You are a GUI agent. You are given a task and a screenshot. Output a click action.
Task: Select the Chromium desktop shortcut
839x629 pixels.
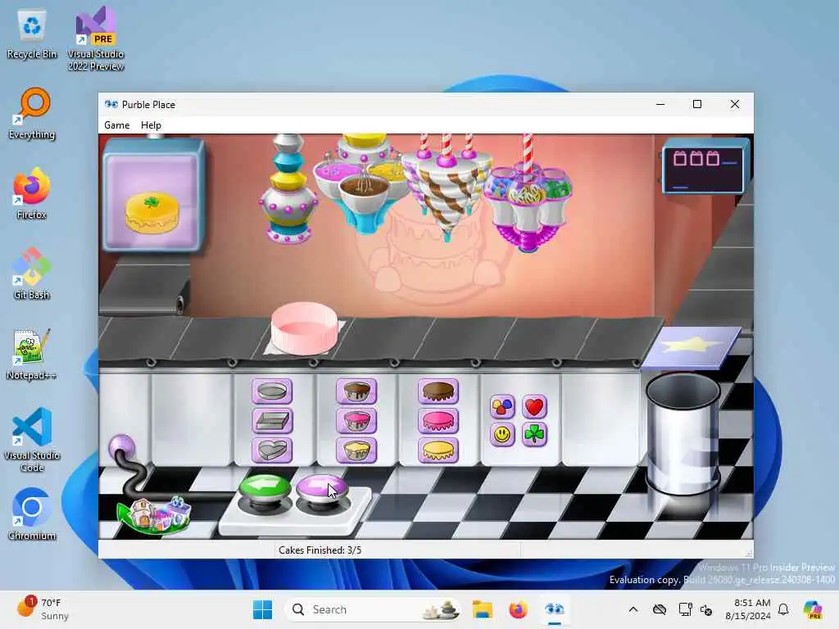click(x=32, y=514)
